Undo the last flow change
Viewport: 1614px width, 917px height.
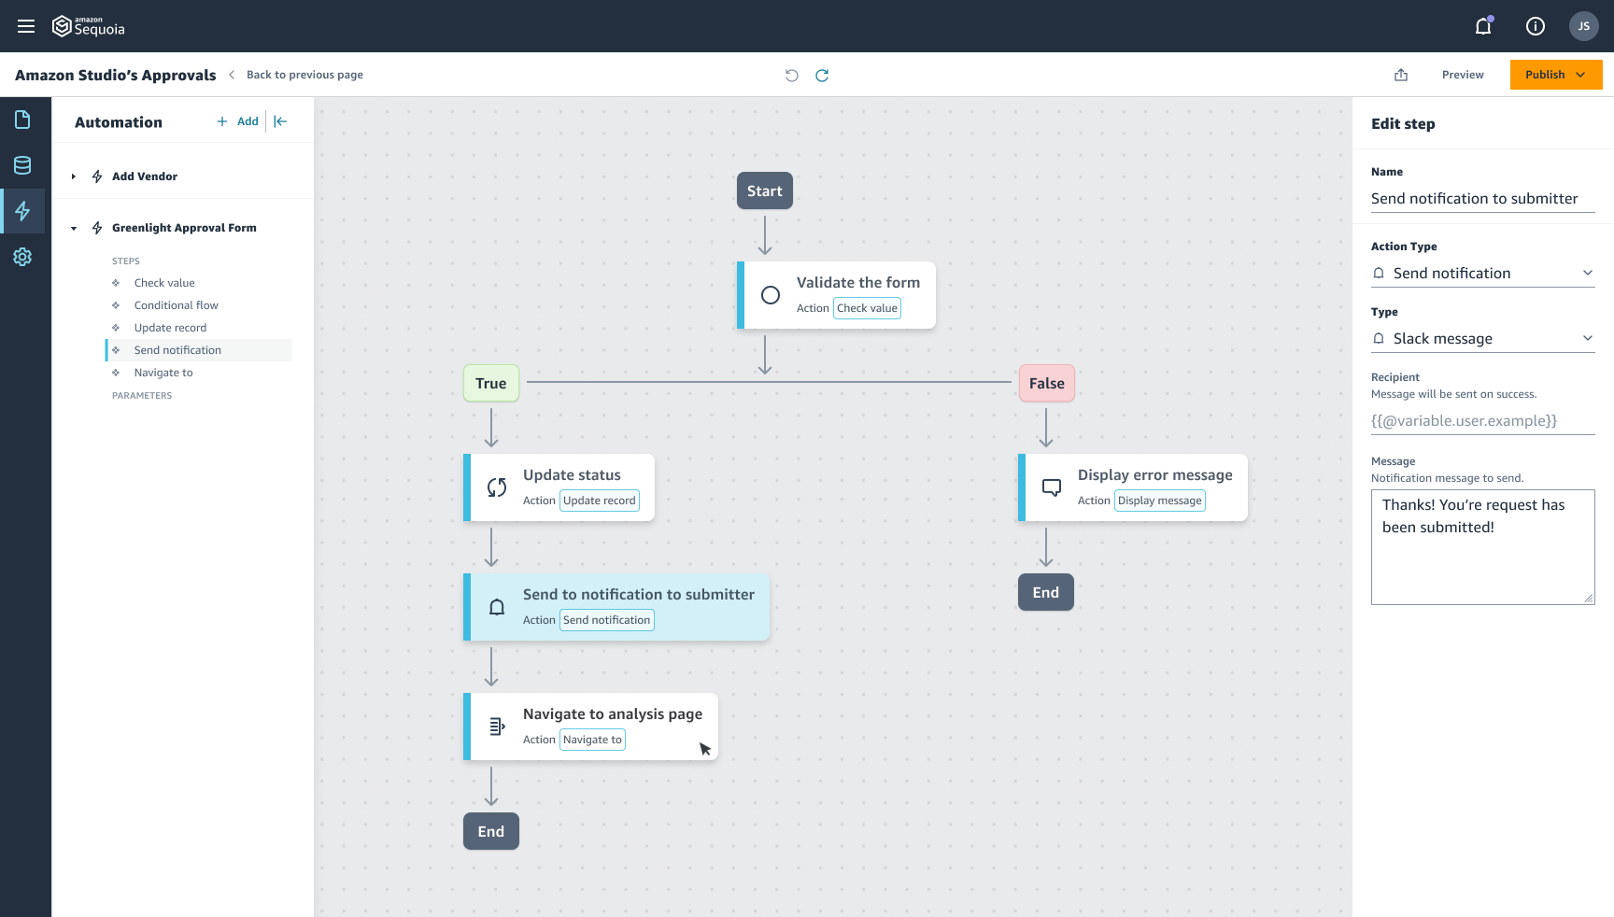(x=793, y=75)
